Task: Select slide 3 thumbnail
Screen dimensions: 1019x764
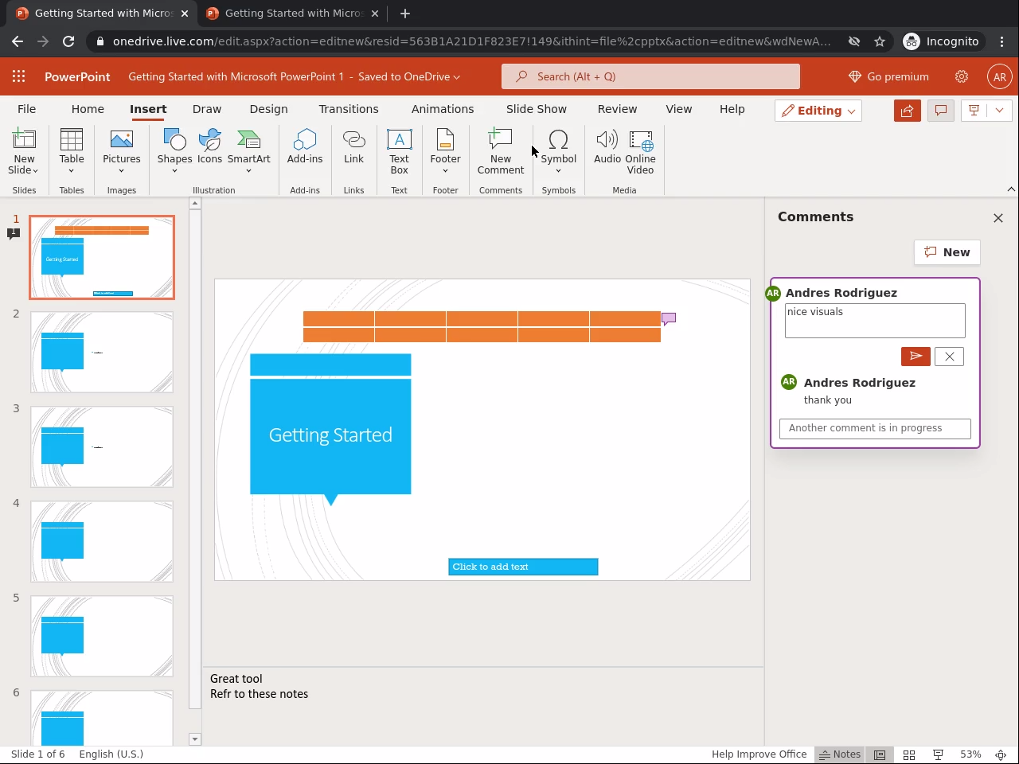Action: click(102, 446)
